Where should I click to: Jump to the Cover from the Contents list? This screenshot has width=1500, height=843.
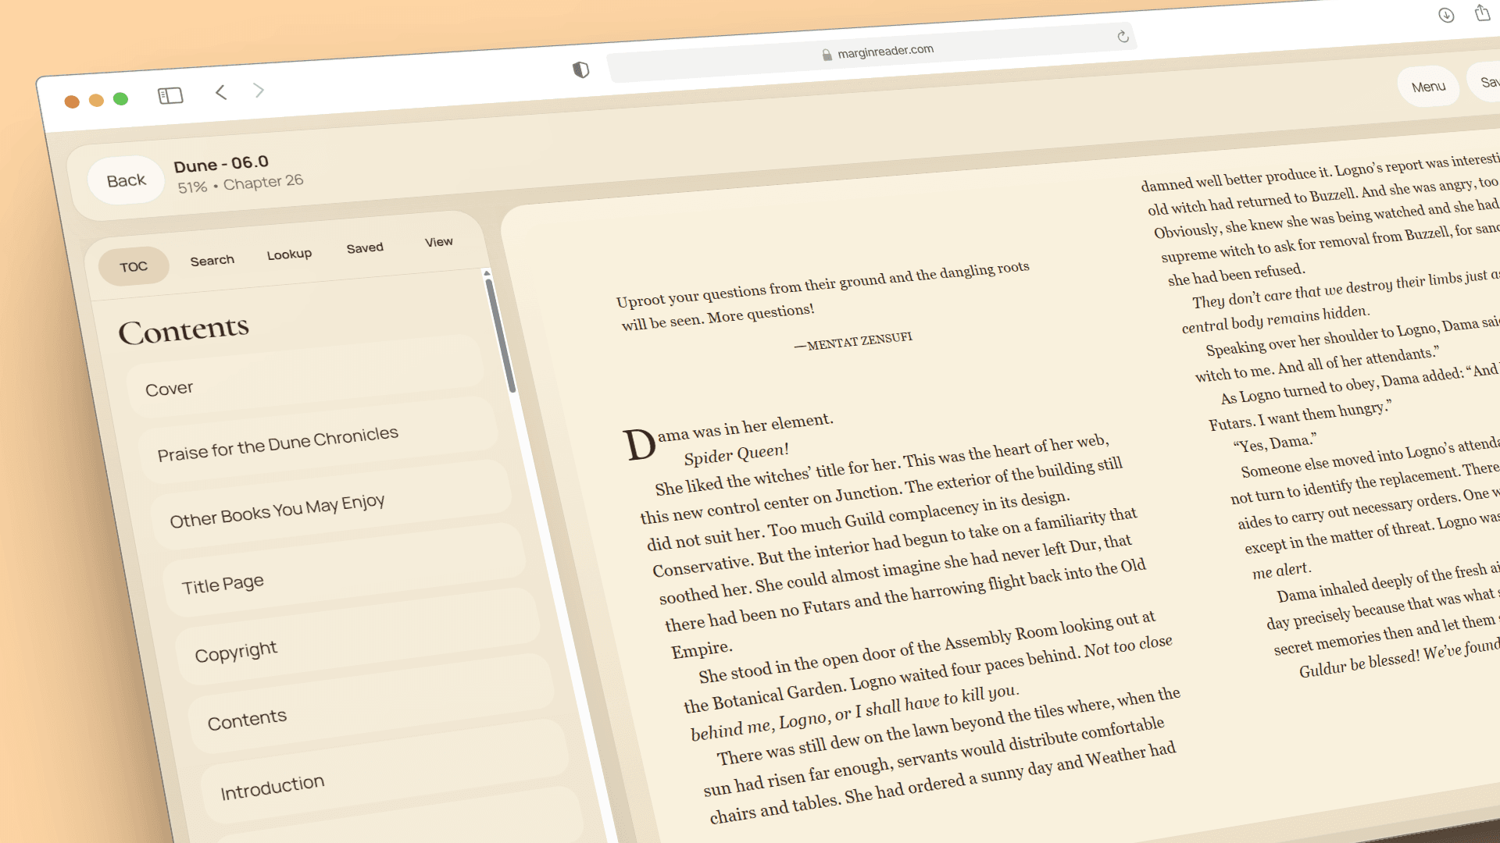tap(169, 387)
